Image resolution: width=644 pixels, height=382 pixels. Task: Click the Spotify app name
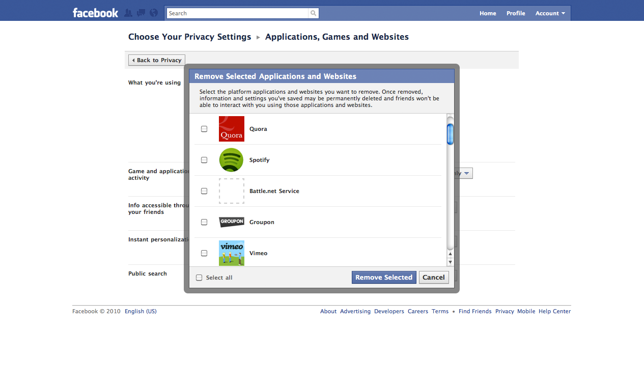click(260, 160)
